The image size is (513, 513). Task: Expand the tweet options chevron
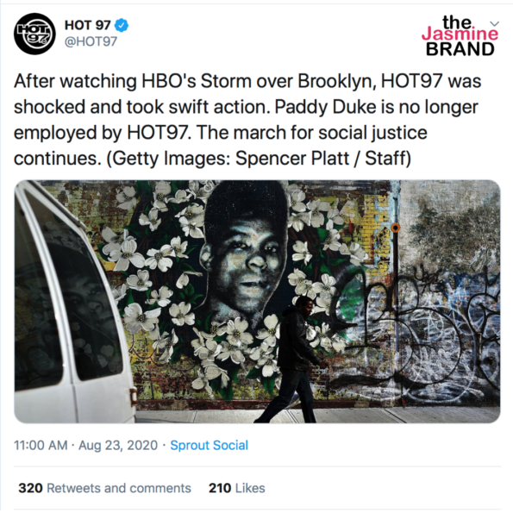tap(494, 23)
